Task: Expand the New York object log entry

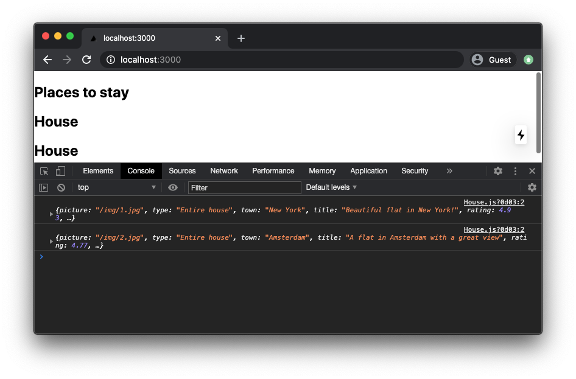Action: click(52, 214)
